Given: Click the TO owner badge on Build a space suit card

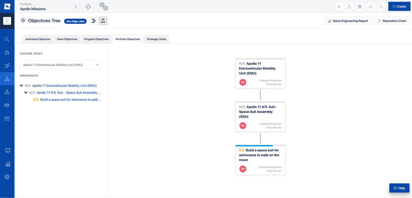Looking at the screenshot, I should coord(243,169).
